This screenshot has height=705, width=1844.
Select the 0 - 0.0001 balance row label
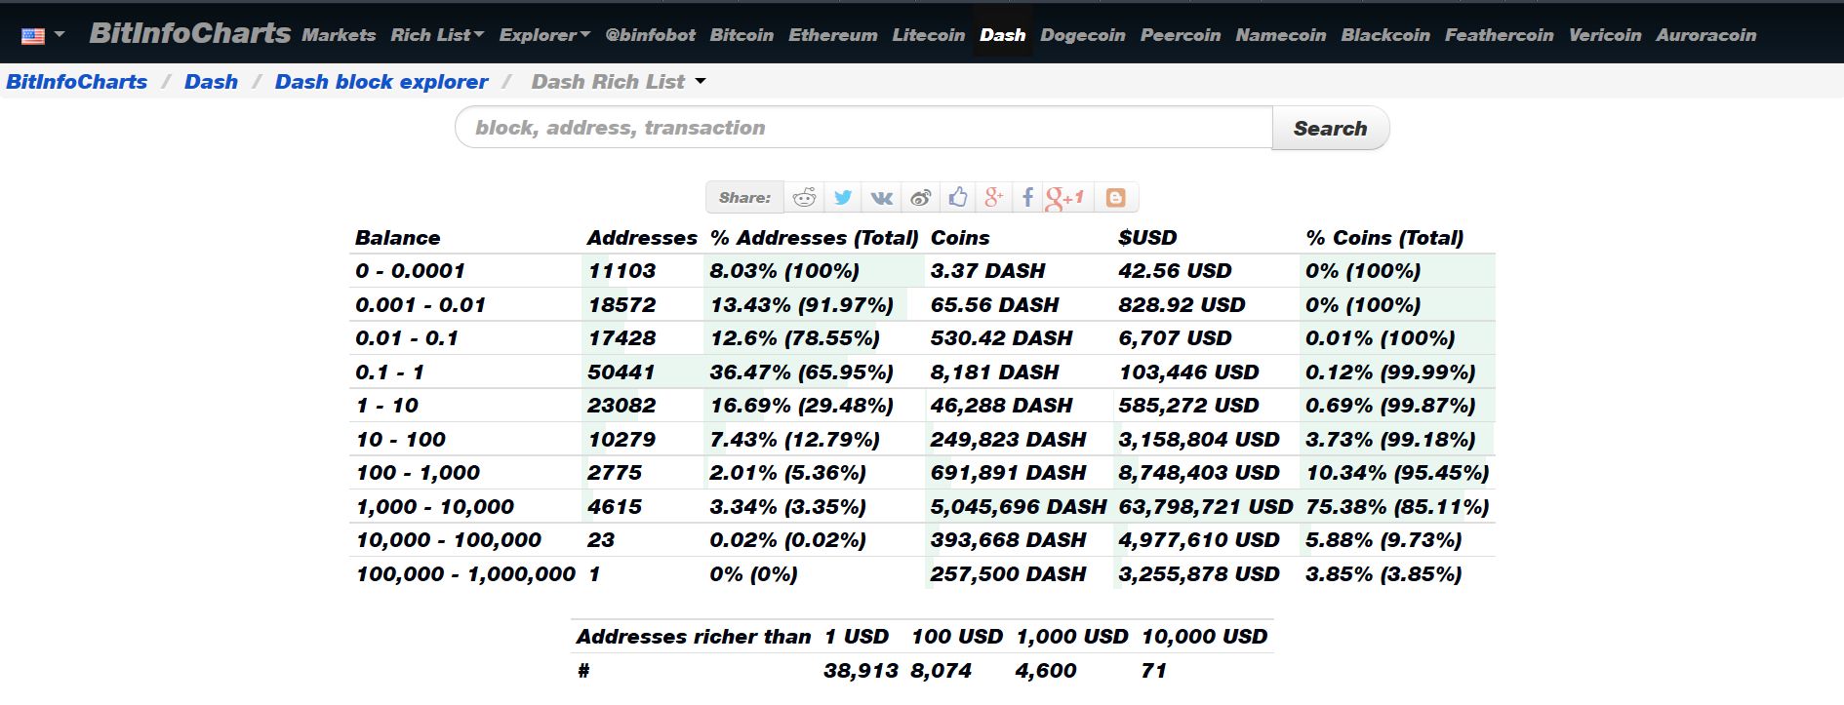coord(410,271)
